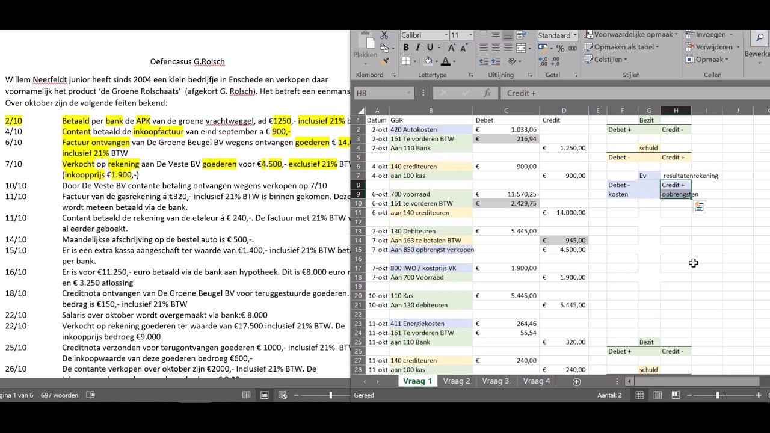Toggle bold formatting in Excel
The height and width of the screenshot is (433, 770).
point(406,47)
